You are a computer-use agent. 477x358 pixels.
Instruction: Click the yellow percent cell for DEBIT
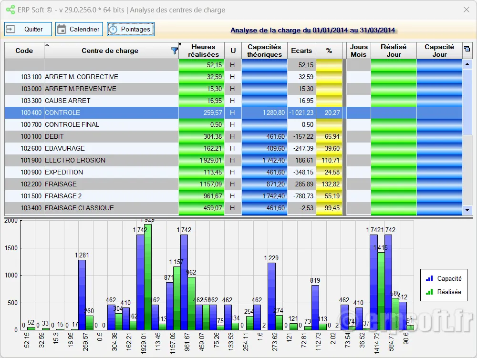pyautogui.click(x=329, y=136)
